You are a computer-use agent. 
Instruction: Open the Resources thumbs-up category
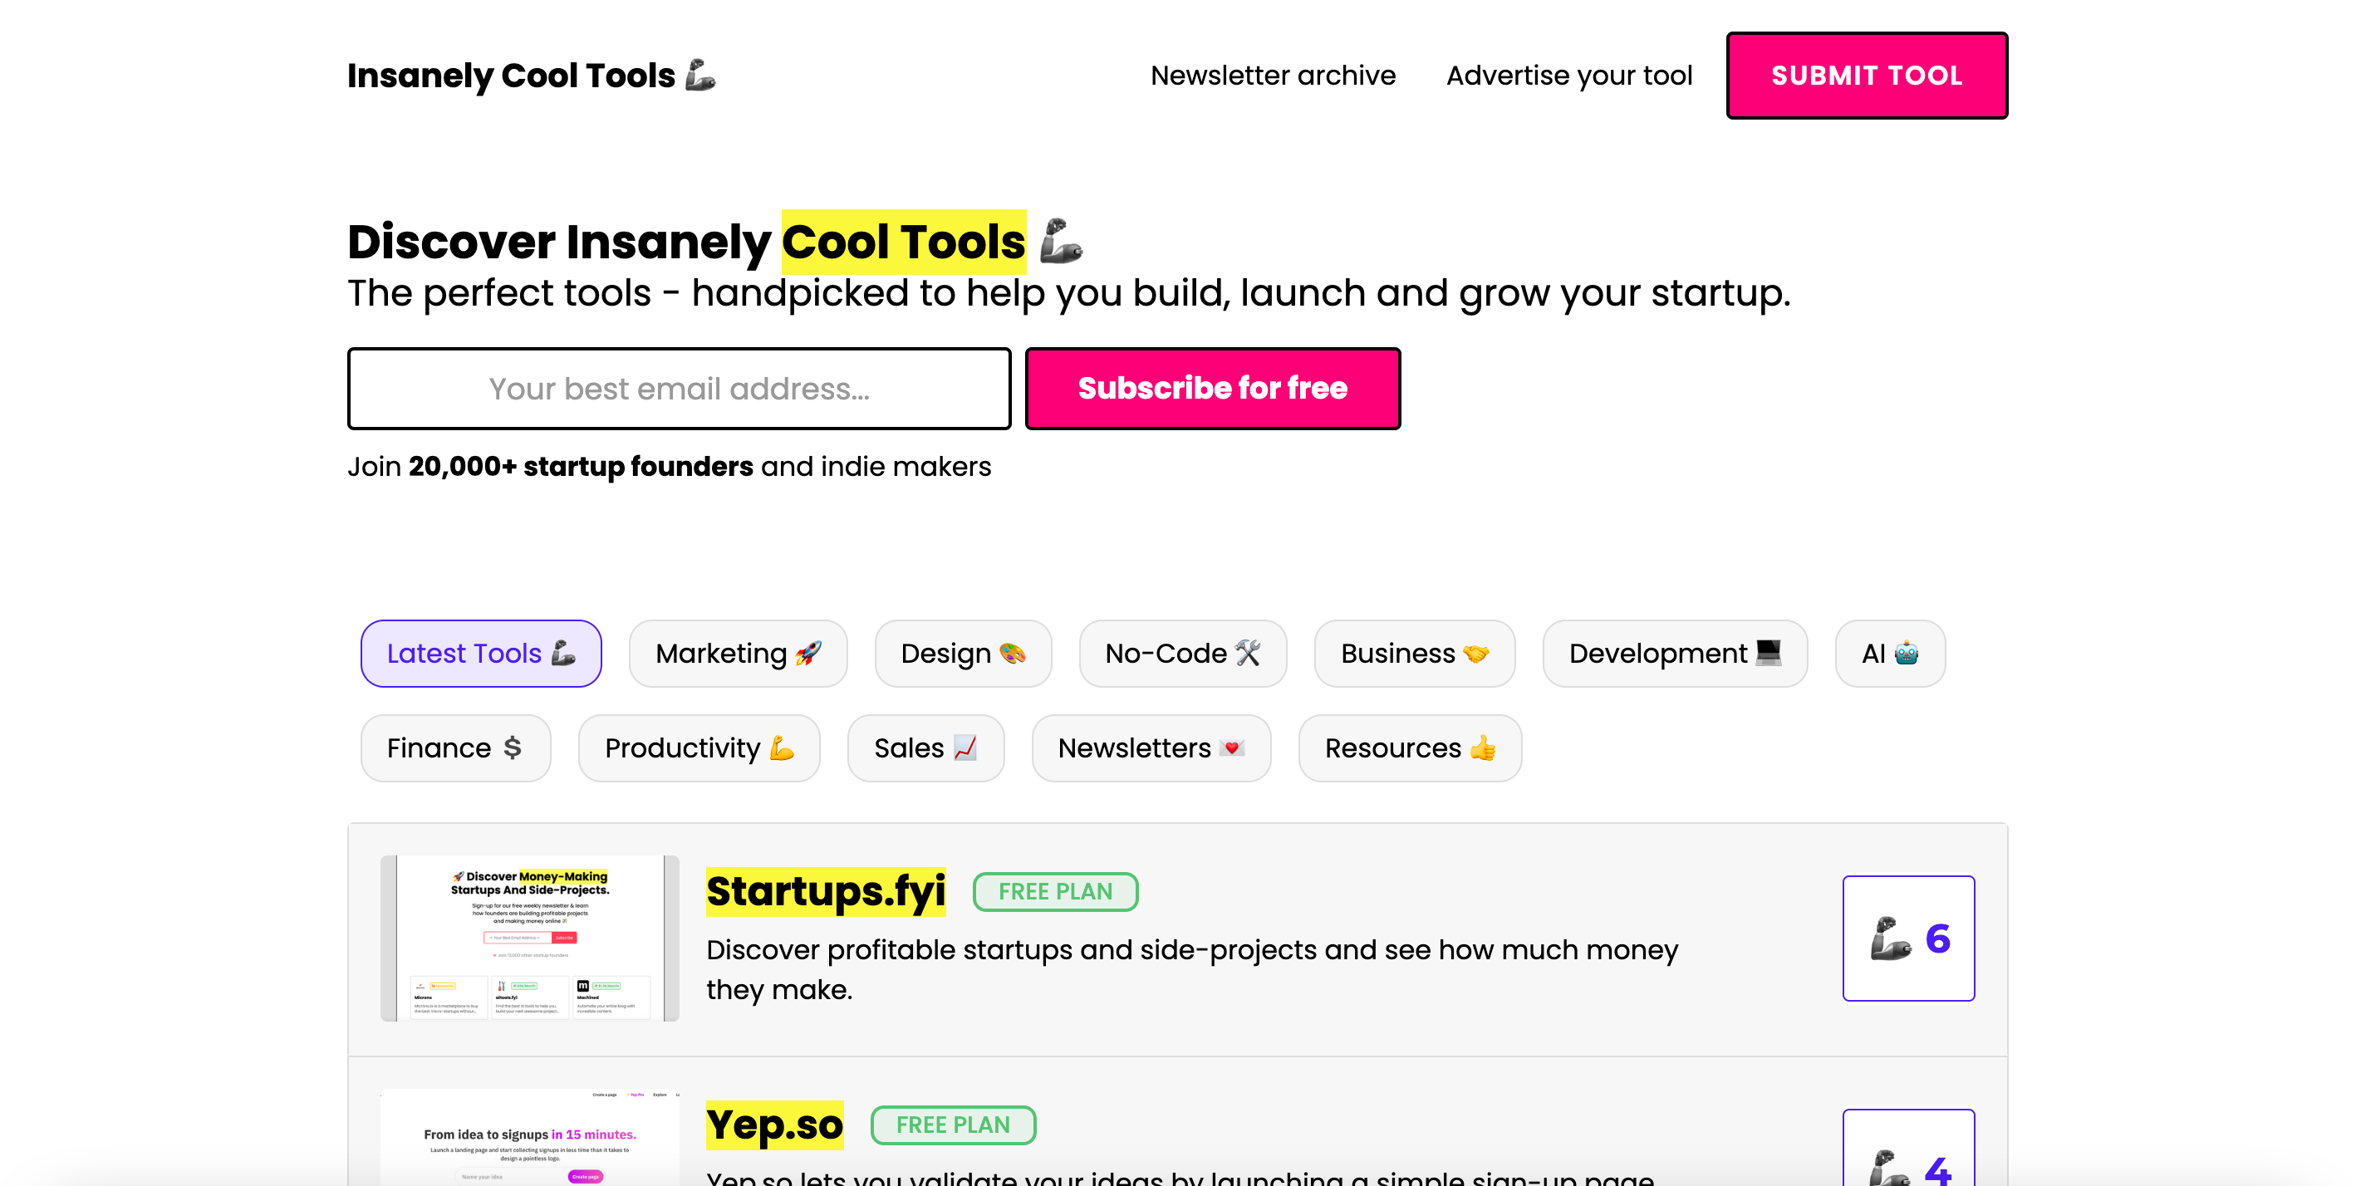[x=1410, y=748]
